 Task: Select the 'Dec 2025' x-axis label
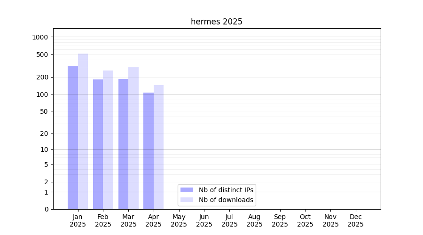coord(355,220)
